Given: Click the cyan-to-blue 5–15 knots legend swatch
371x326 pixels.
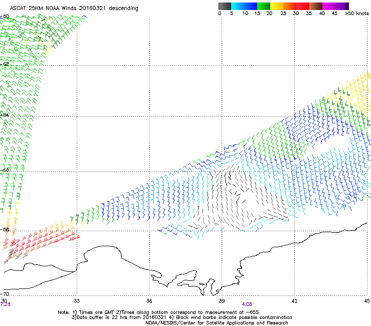Looking at the screenshot, I should point(244,6).
